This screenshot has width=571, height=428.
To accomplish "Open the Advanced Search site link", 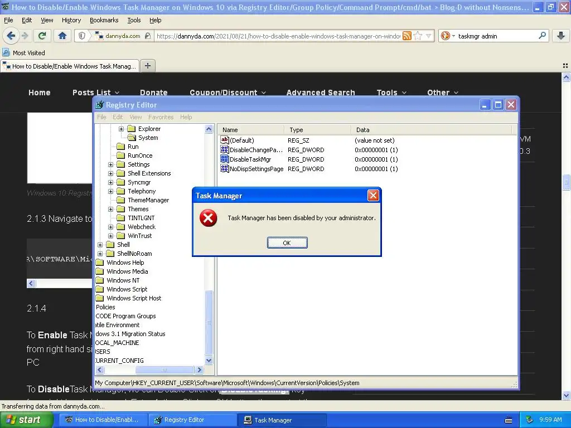I will (x=321, y=93).
